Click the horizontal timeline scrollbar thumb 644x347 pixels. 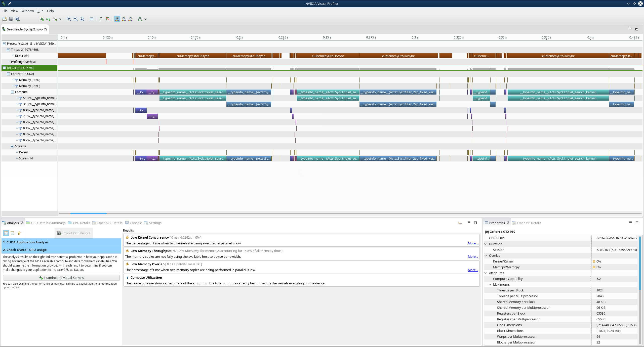pyautogui.click(x=89, y=213)
